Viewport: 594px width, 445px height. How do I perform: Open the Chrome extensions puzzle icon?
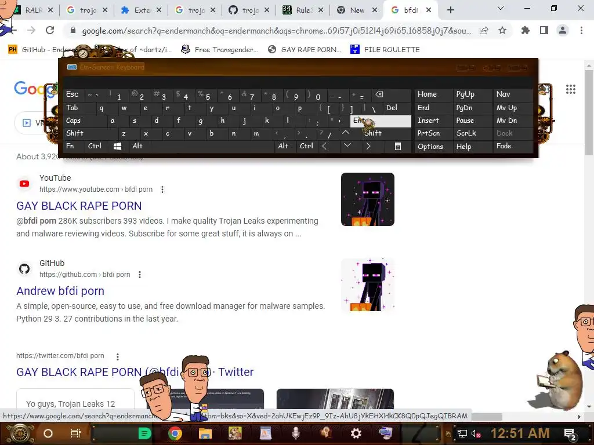526,30
